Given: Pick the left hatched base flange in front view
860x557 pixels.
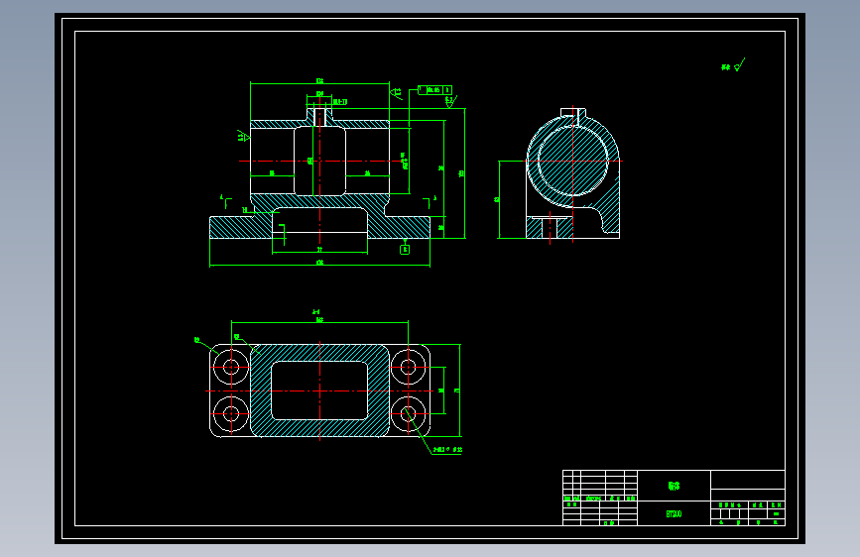Looking at the screenshot, I should [241, 227].
